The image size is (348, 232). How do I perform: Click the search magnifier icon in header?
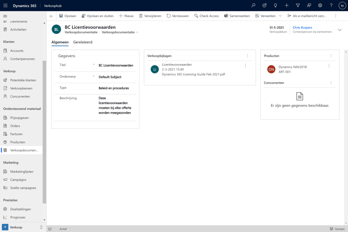point(253,5)
